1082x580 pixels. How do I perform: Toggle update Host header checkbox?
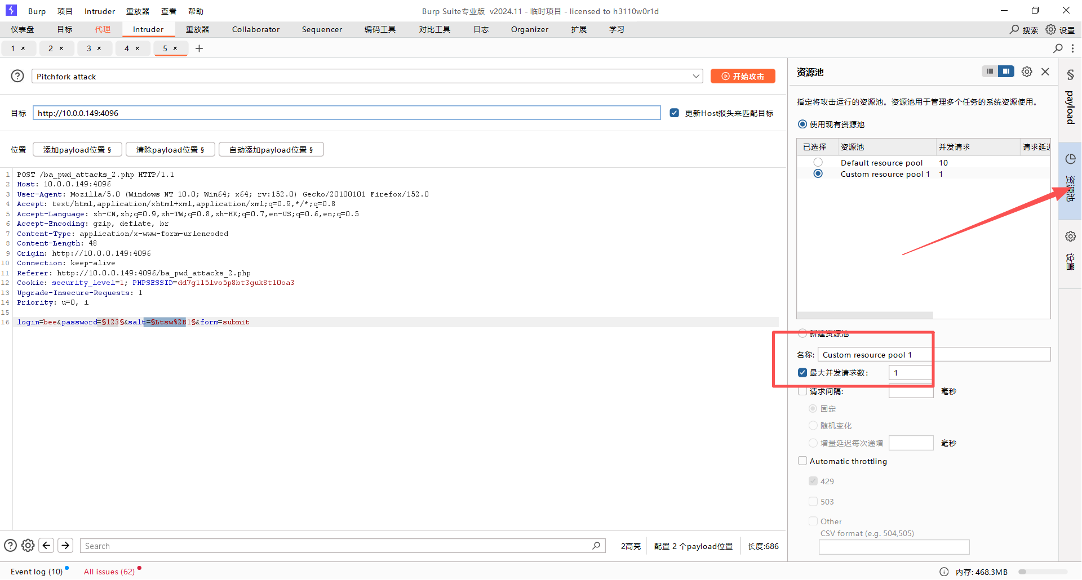coord(674,113)
